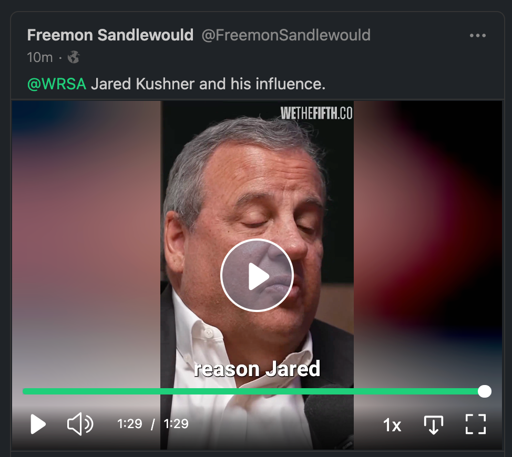Click the total duration 1:29 label
The width and height of the screenshot is (512, 457).
click(176, 424)
